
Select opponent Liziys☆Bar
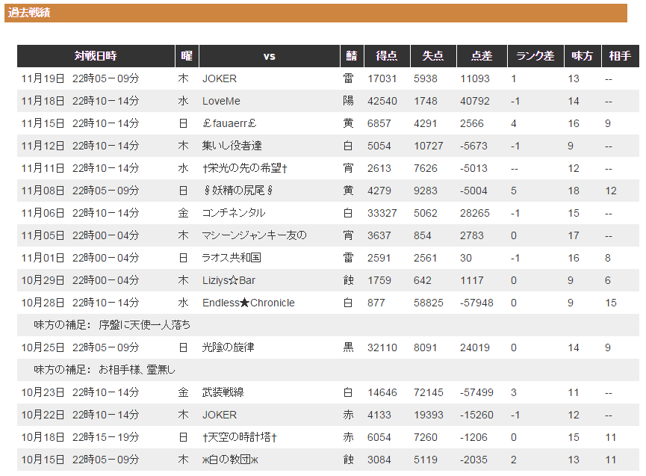pos(229,280)
